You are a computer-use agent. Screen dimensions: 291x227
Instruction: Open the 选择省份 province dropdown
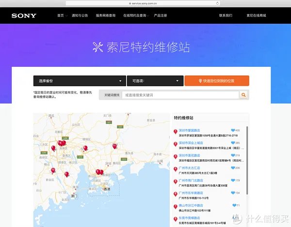pos(80,81)
